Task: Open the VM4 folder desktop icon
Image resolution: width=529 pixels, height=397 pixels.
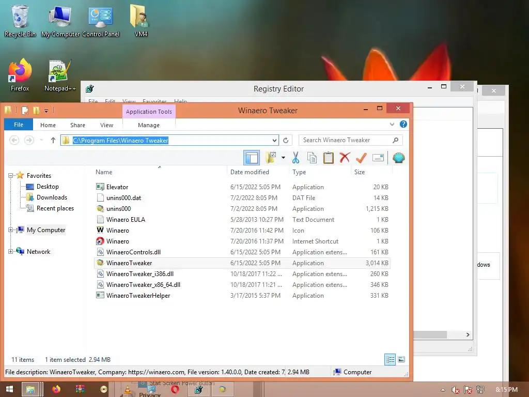Action: coord(141,21)
